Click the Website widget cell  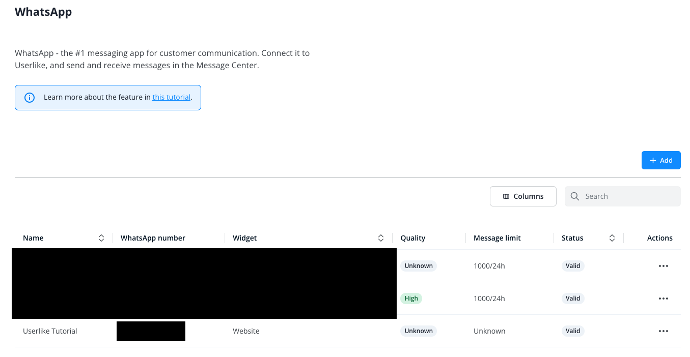[x=246, y=331]
